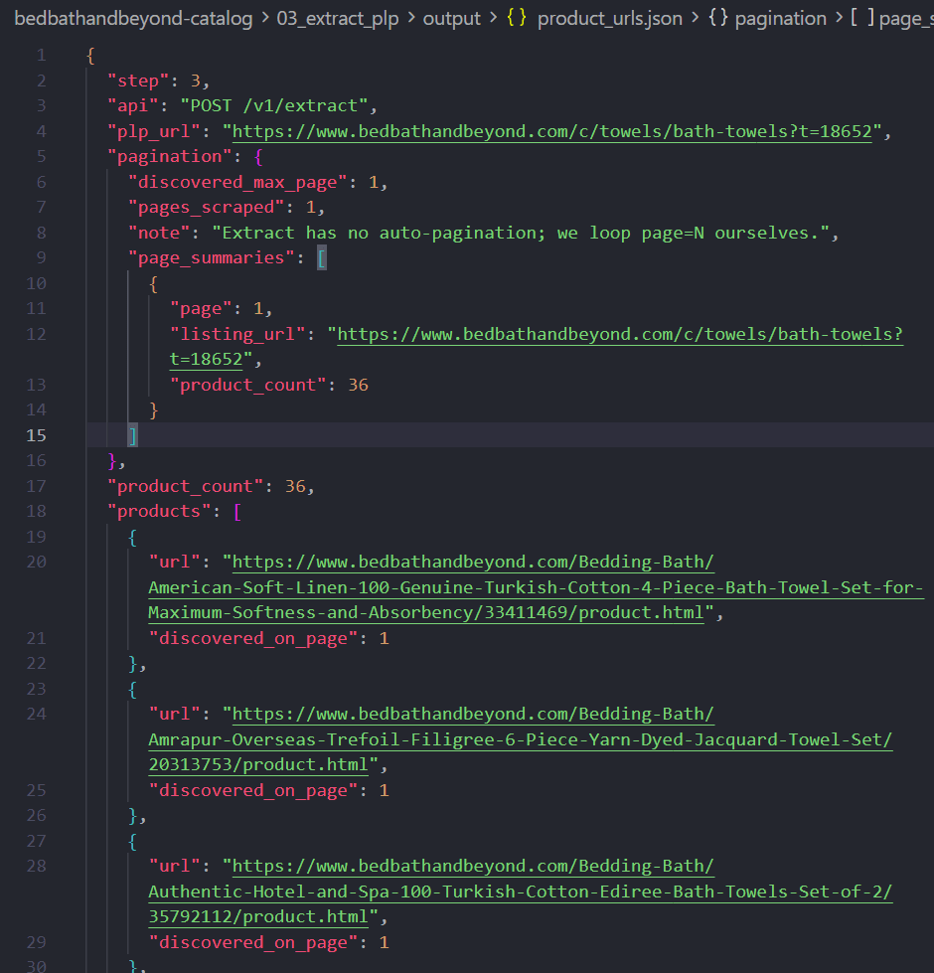Open Authentic-Hotel-and-Spa towels URL link

point(521,892)
